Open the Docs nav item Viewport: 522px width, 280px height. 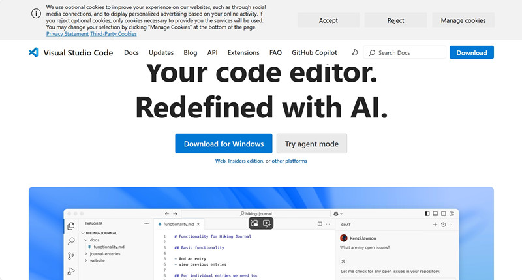[x=131, y=52]
